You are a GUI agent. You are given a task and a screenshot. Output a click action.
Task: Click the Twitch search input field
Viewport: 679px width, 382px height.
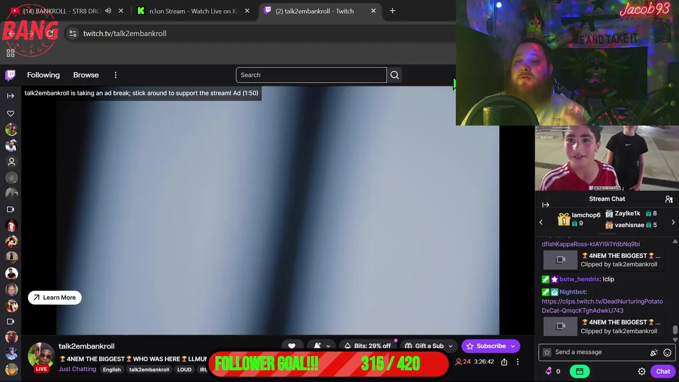coord(311,75)
